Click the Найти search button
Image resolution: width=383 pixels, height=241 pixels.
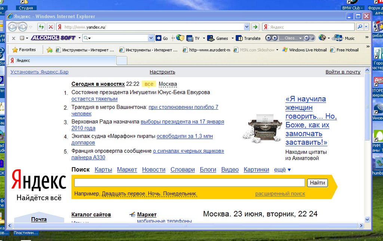coord(317,183)
